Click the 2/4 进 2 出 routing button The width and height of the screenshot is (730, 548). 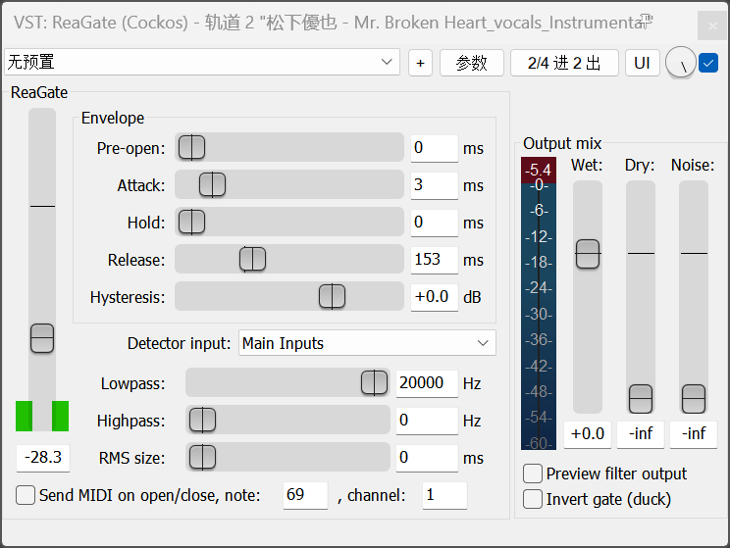[x=564, y=63]
